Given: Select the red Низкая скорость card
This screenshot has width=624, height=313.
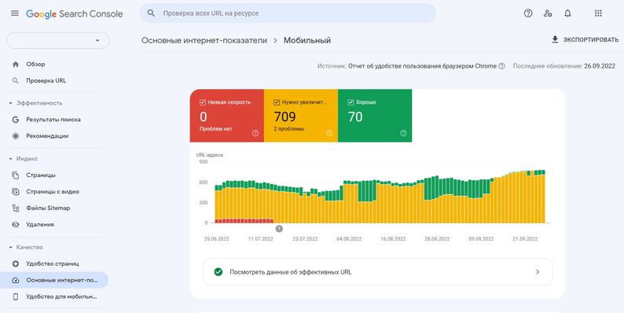Looking at the screenshot, I should [227, 116].
